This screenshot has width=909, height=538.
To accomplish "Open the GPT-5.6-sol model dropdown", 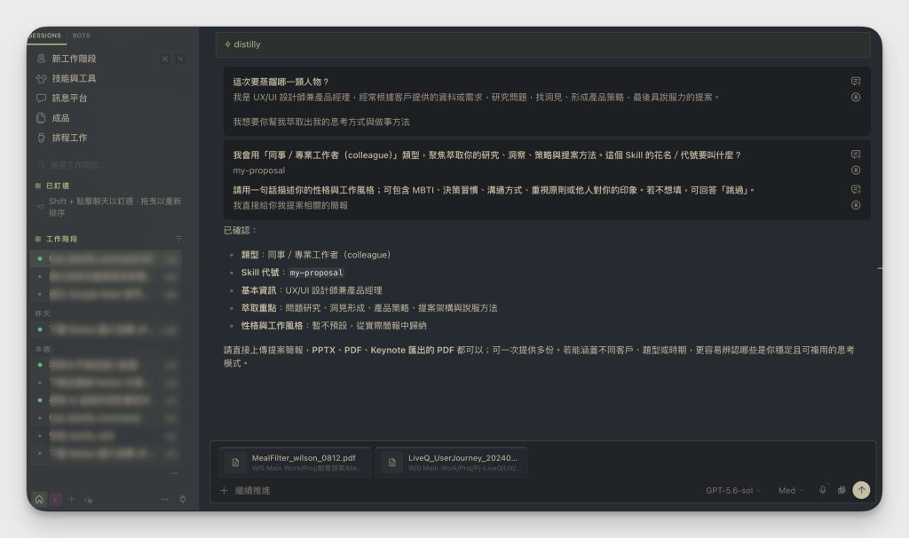I will pos(733,490).
